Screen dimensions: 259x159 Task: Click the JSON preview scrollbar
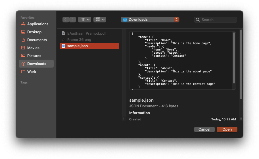[234, 58]
